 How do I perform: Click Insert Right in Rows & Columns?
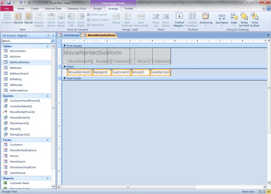tap(81, 20)
